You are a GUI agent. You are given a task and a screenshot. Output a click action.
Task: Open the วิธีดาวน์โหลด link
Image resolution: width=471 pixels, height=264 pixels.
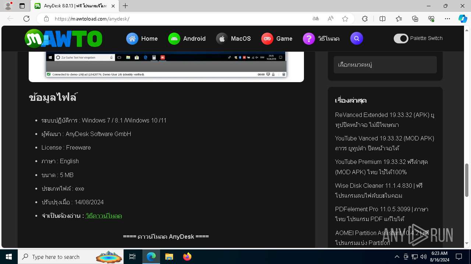[x=104, y=216]
